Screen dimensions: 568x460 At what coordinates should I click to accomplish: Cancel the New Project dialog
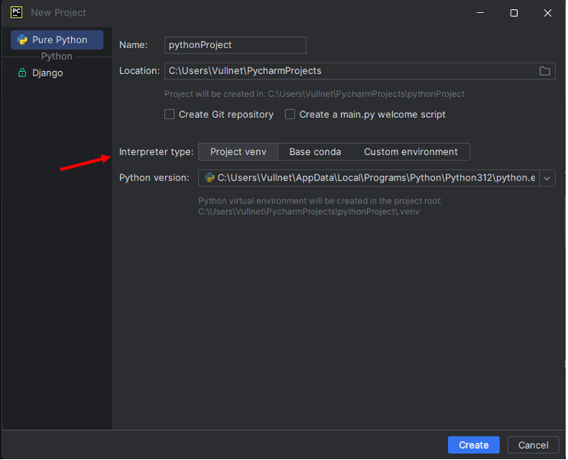[x=533, y=445]
